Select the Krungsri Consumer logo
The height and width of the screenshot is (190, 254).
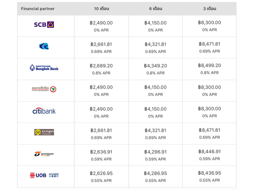44,132
